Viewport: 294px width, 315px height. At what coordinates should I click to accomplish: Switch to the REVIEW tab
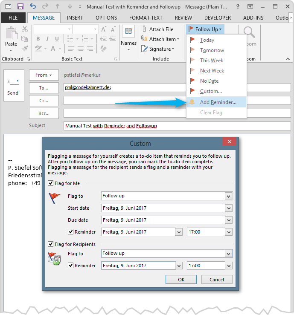coord(183,17)
